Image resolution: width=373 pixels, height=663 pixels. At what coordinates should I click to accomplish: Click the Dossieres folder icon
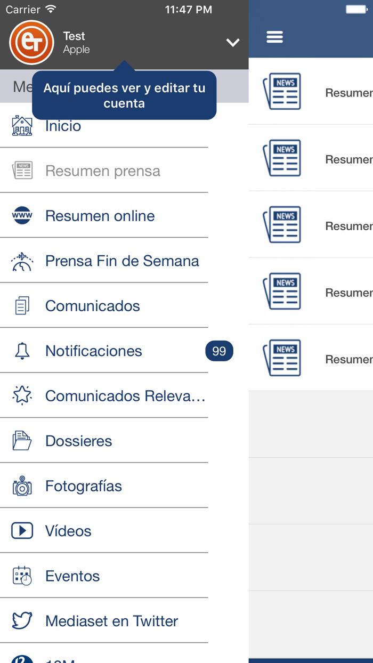tap(21, 441)
